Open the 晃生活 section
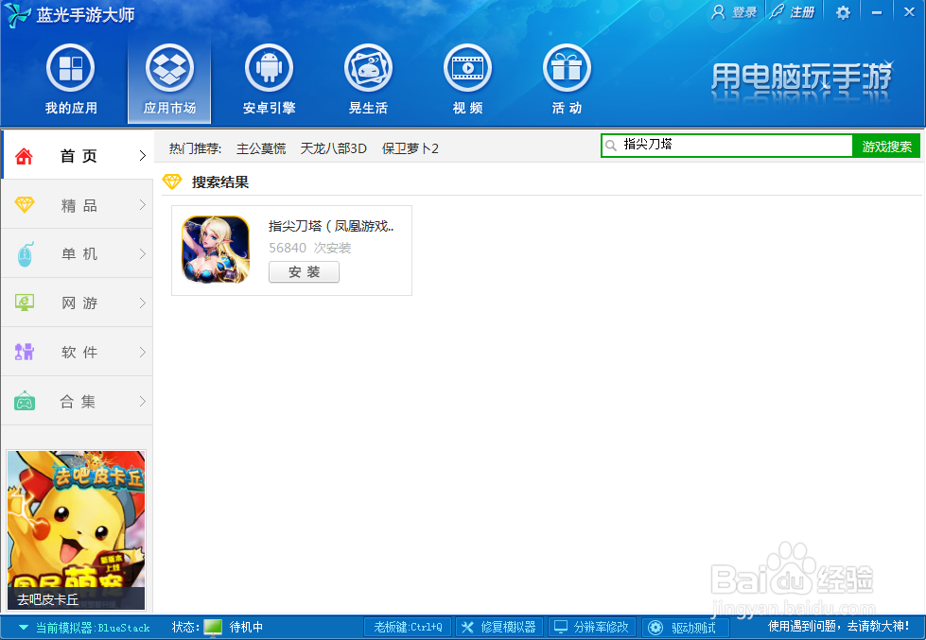The width and height of the screenshot is (926, 640). click(369, 79)
